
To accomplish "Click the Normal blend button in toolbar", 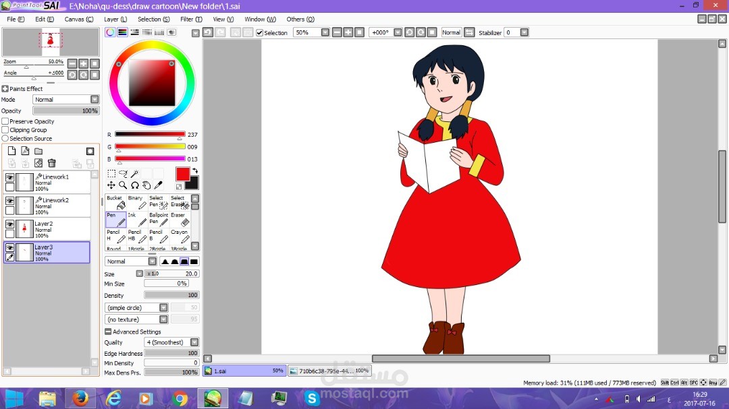I will point(451,32).
